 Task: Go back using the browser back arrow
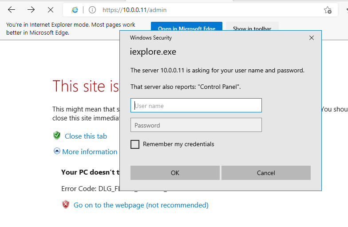tap(12, 10)
